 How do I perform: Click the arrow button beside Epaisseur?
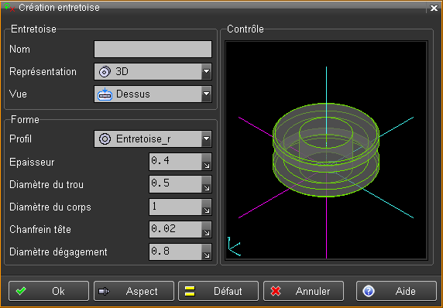(207, 162)
